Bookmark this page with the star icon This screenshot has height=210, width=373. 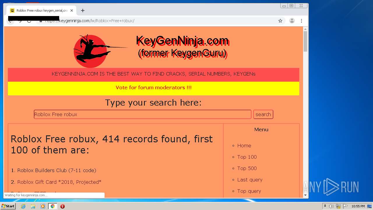click(280, 21)
